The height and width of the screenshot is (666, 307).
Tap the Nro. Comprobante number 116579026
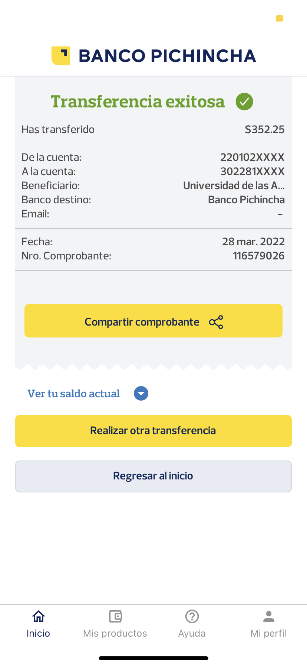click(258, 256)
